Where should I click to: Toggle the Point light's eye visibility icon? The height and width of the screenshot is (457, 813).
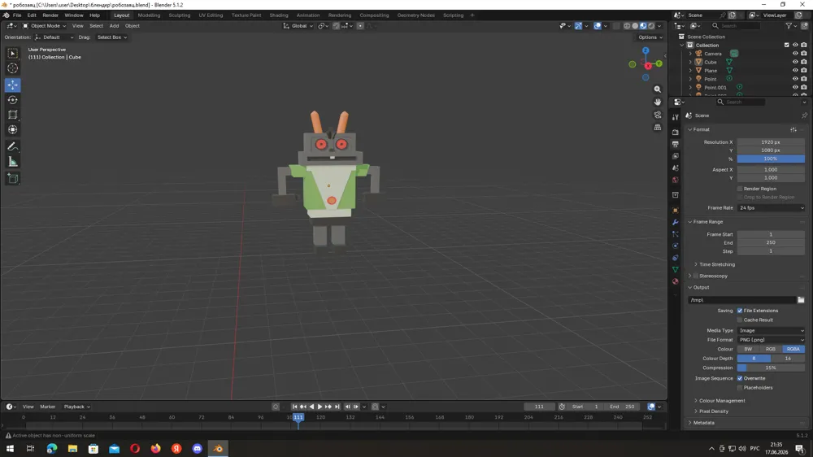pyautogui.click(x=795, y=79)
